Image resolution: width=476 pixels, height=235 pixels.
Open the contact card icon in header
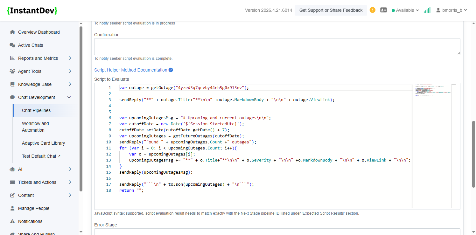[383, 10]
